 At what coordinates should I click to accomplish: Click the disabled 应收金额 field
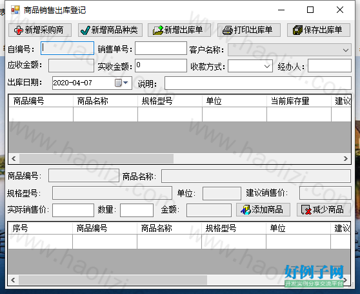point(71,65)
